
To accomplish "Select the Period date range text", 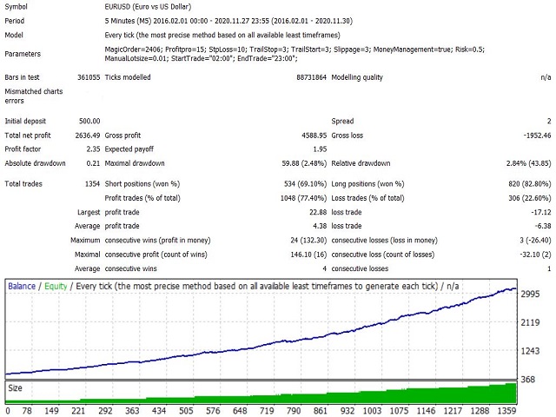I will point(228,21).
